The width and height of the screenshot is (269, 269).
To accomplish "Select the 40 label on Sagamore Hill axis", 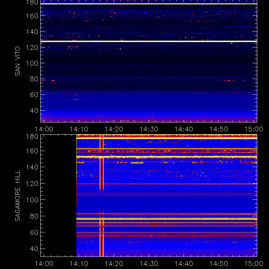I will (x=34, y=248).
